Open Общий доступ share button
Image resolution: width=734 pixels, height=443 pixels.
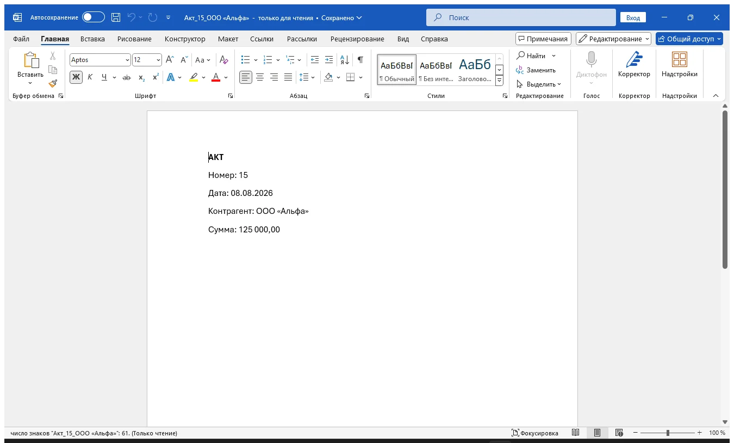tap(689, 39)
